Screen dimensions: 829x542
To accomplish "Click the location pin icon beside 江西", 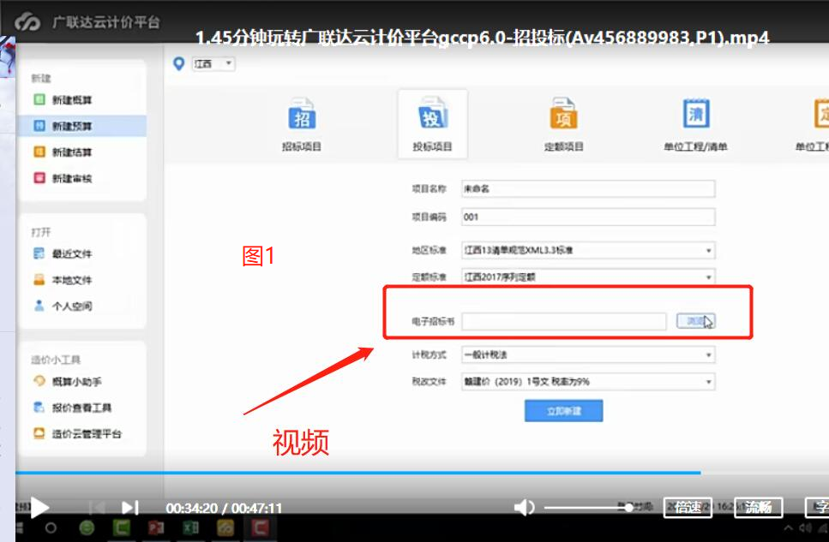I will (x=178, y=64).
